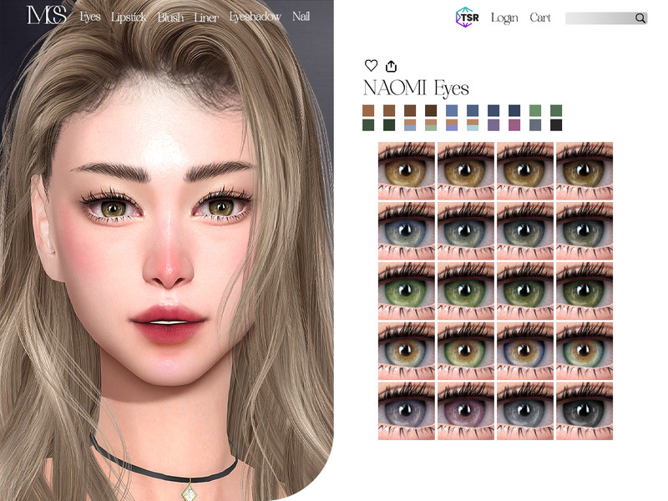Go to the Blush category
This screenshot has height=501, width=668.
click(170, 17)
